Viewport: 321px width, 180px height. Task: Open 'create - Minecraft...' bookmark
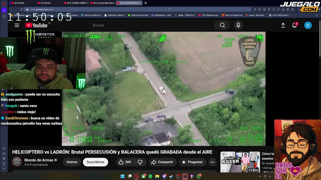255,15
